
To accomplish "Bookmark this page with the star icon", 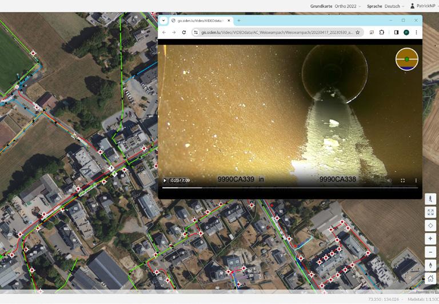I will tap(357, 33).
